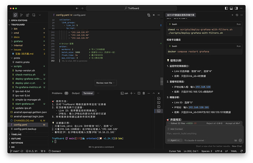The image size is (253, 163).
Task: Go forward using the navigation forward arrow
Action: coord(82,8)
